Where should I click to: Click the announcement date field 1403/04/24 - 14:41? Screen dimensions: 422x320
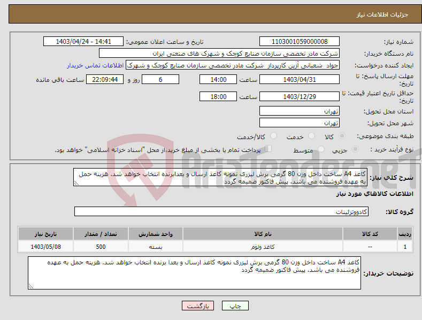pyautogui.click(x=83, y=42)
